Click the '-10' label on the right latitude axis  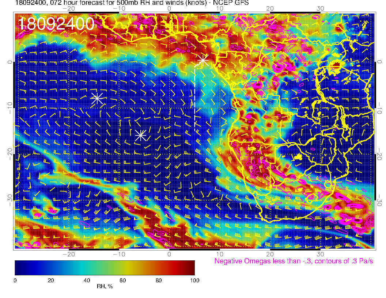coord(379,108)
